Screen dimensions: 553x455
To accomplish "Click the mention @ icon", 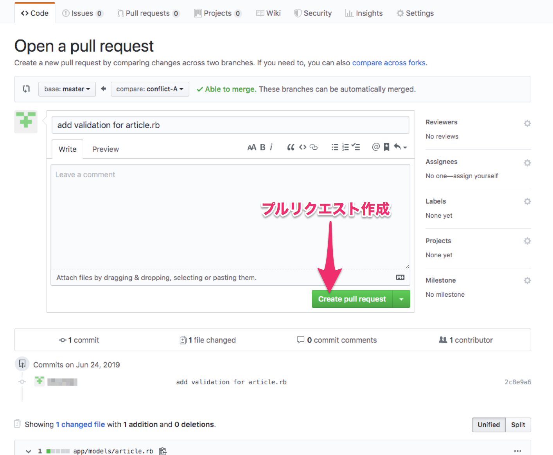I will pos(375,147).
